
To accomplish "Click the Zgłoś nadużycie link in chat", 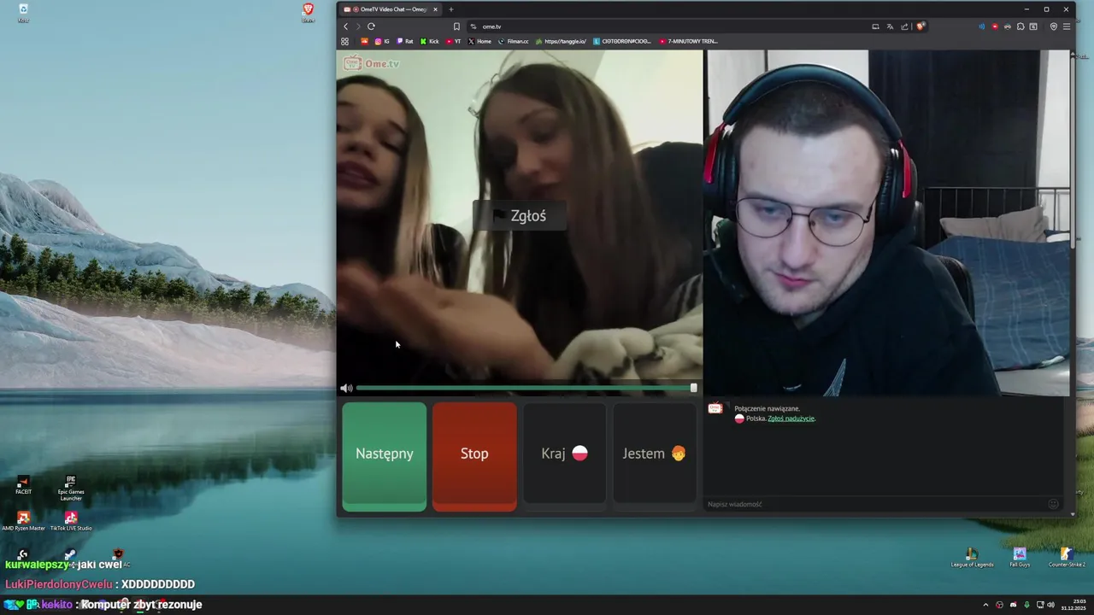I will coord(791,419).
